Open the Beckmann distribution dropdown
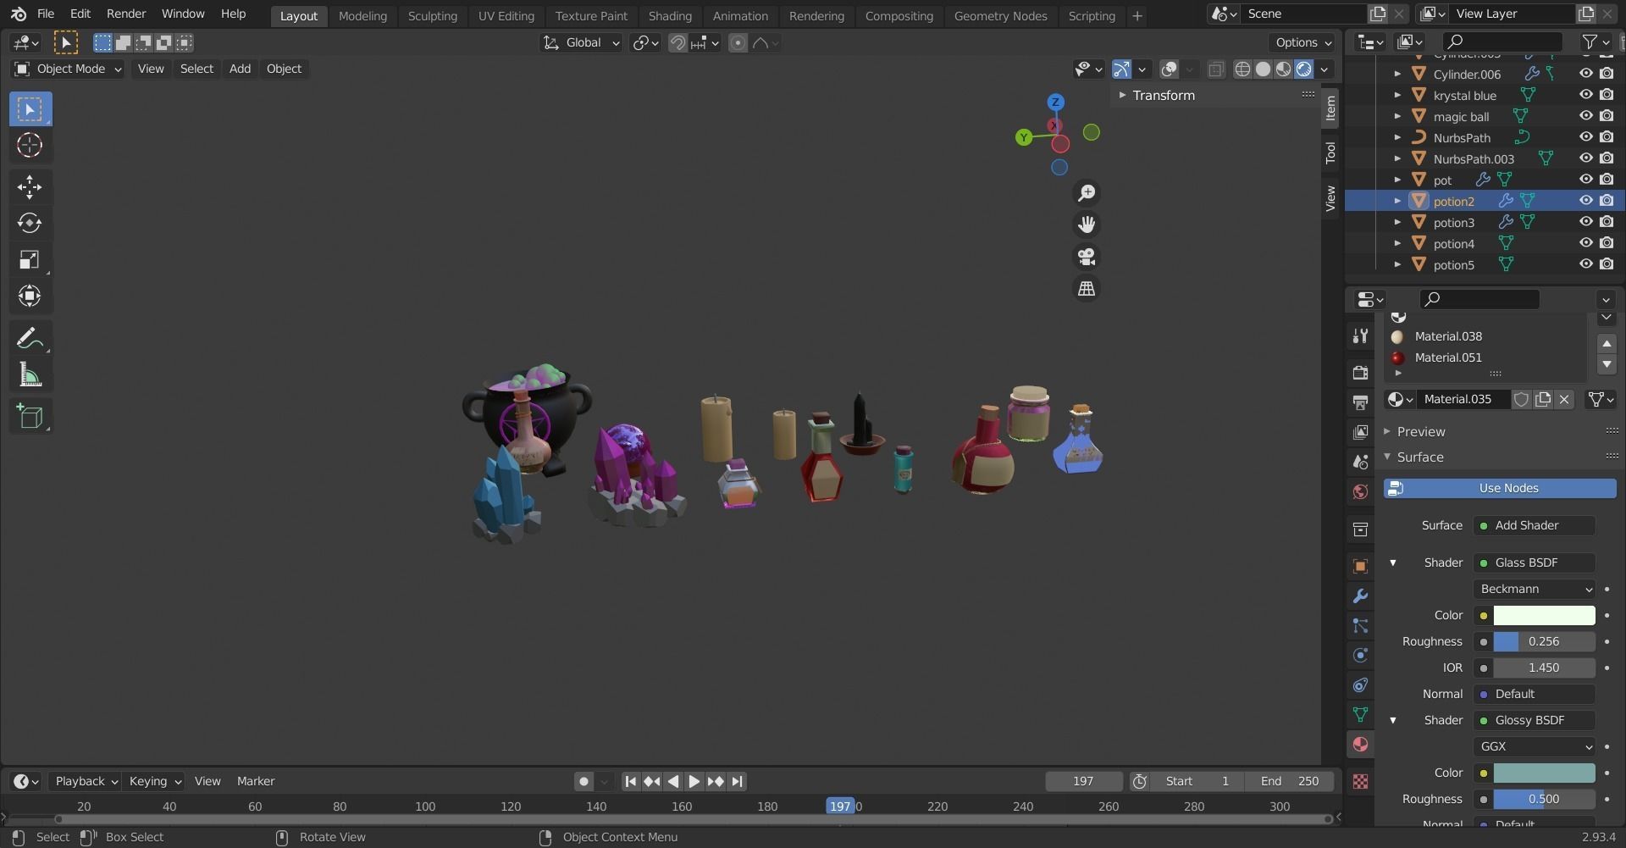This screenshot has height=848, width=1626. [1535, 590]
